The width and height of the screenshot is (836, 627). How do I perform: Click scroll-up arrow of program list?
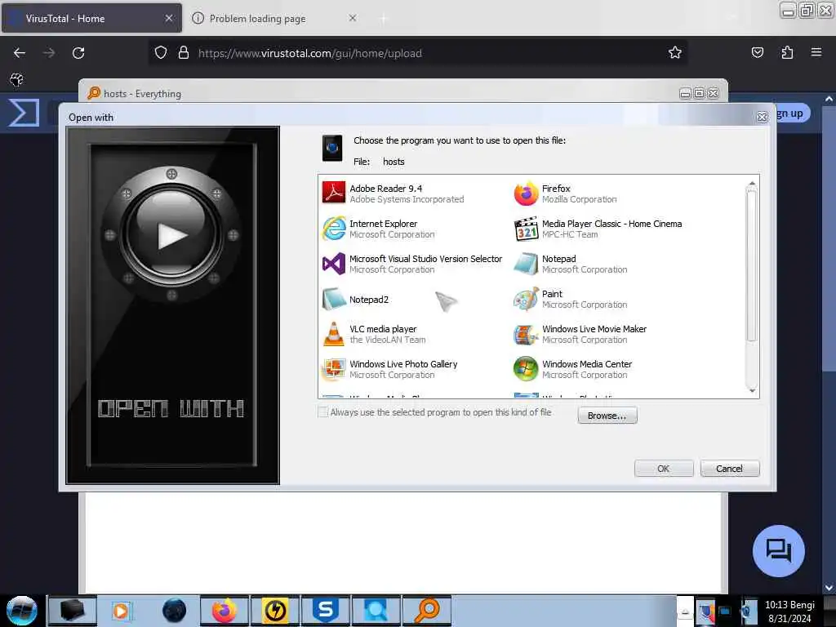point(752,184)
